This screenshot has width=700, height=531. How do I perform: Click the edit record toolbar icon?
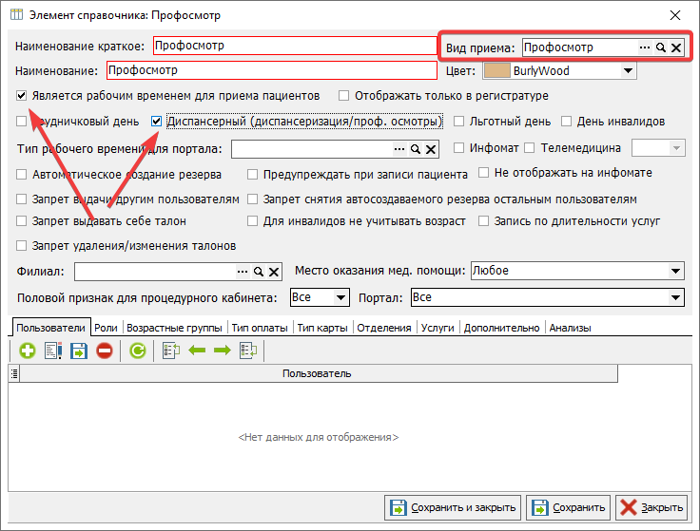pos(53,351)
